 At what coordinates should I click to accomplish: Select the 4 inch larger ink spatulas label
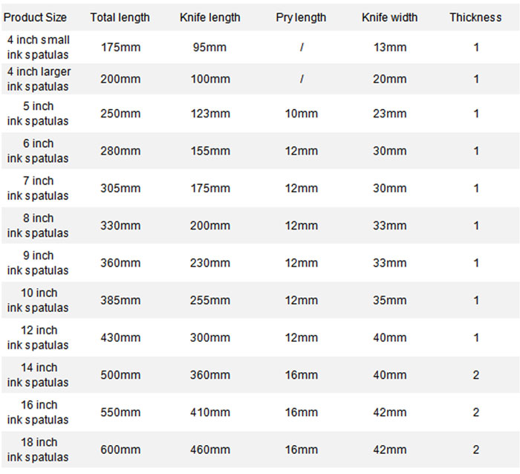pyautogui.click(x=39, y=79)
